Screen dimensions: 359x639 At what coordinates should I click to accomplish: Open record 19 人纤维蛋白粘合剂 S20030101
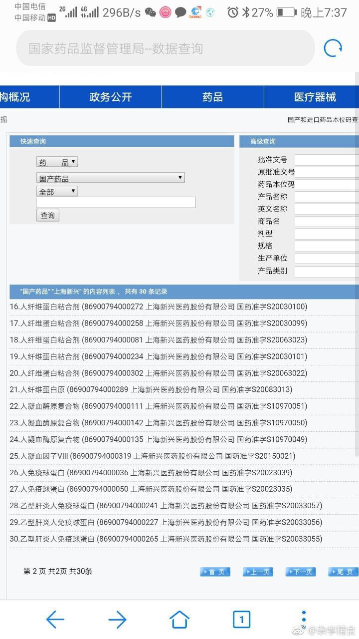[x=159, y=356]
